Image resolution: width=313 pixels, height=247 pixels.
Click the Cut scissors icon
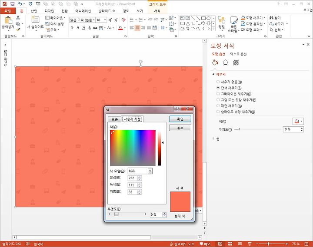(18, 17)
